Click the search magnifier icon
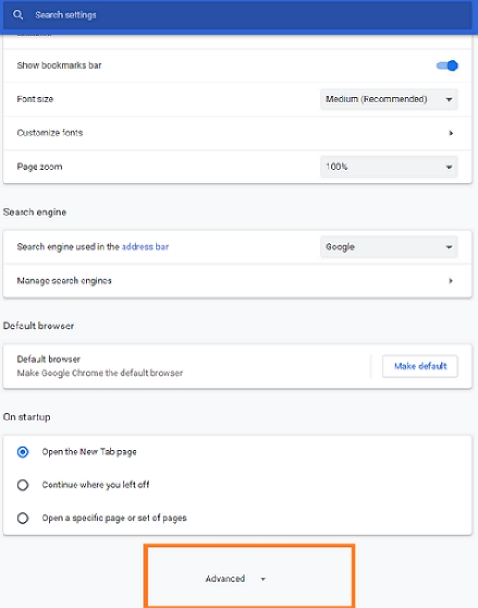This screenshot has height=608, width=478. [x=18, y=15]
